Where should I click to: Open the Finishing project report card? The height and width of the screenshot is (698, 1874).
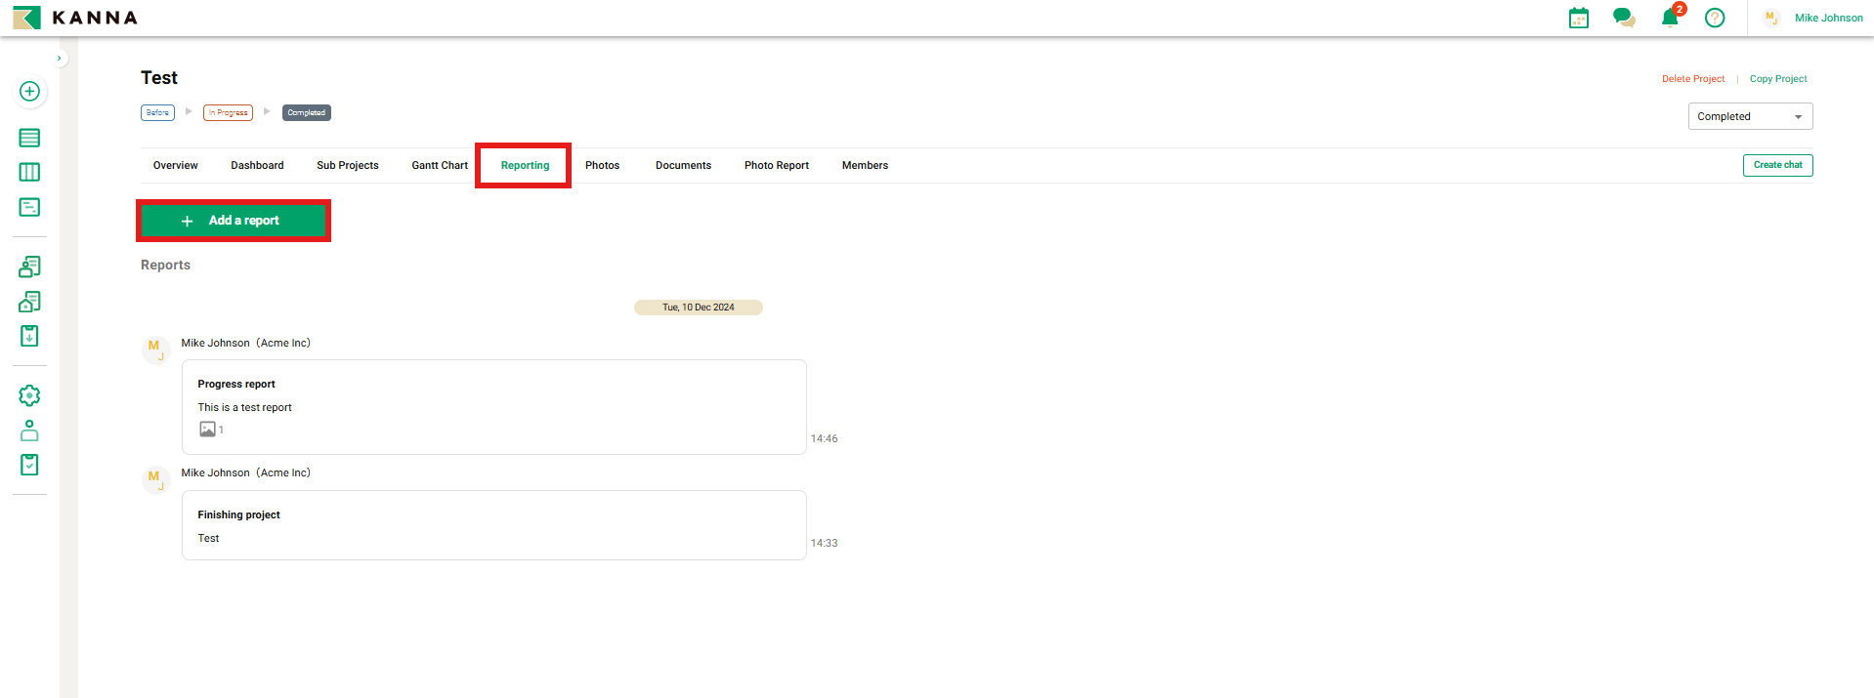coord(493,525)
